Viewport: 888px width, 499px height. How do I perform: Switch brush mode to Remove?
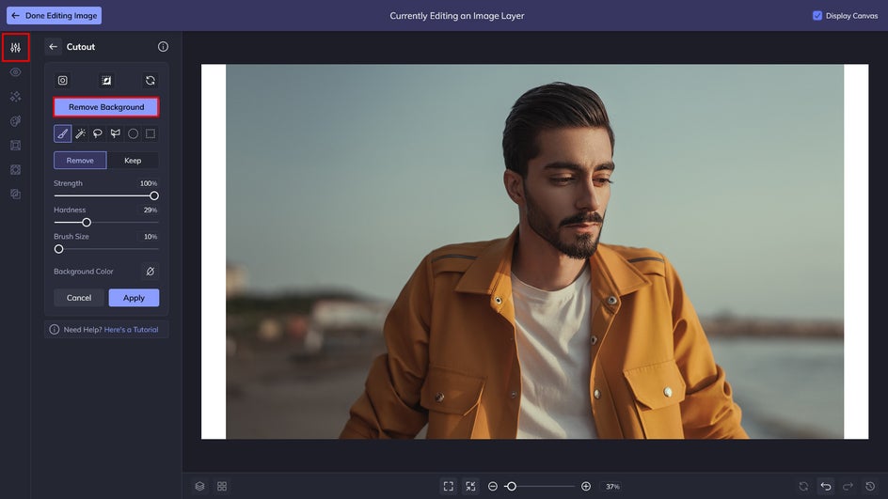(x=80, y=161)
